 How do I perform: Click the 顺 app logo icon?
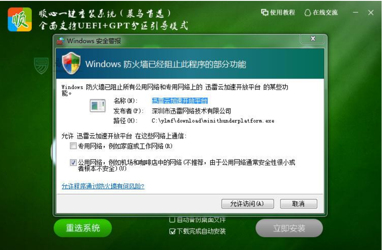[x=20, y=20]
